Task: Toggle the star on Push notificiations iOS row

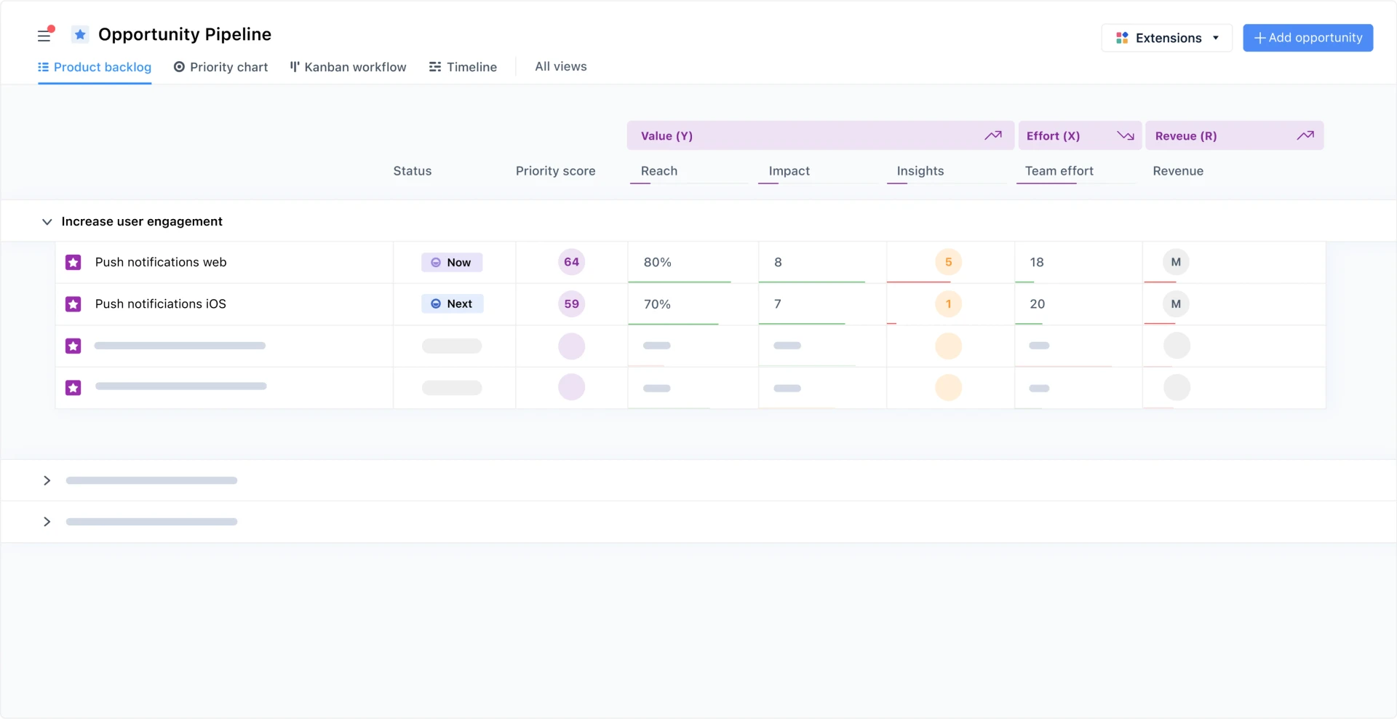Action: coord(73,304)
